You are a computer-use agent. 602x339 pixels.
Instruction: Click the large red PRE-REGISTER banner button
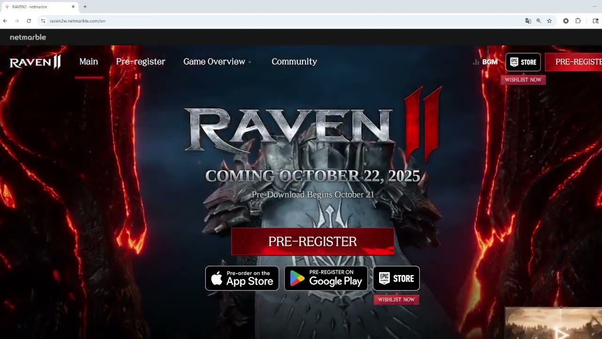[x=313, y=242]
